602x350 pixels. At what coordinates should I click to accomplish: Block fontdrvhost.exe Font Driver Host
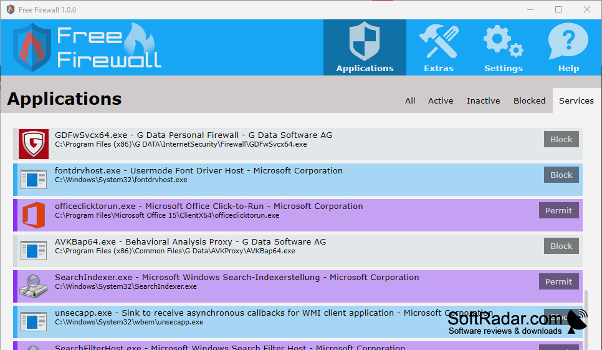[x=561, y=175]
